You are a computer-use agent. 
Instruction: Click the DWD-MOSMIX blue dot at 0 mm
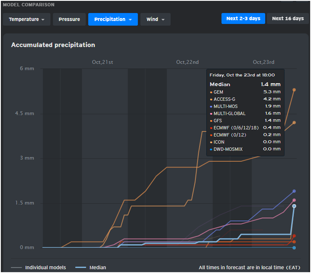[x=294, y=248]
